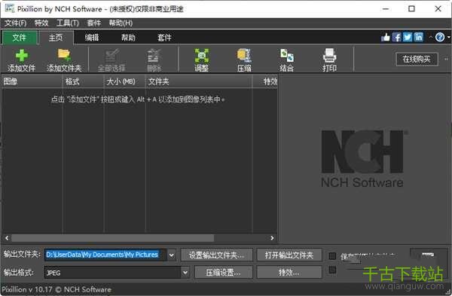Open the 工具(T) menu
The width and height of the screenshot is (452, 296).
pos(68,23)
